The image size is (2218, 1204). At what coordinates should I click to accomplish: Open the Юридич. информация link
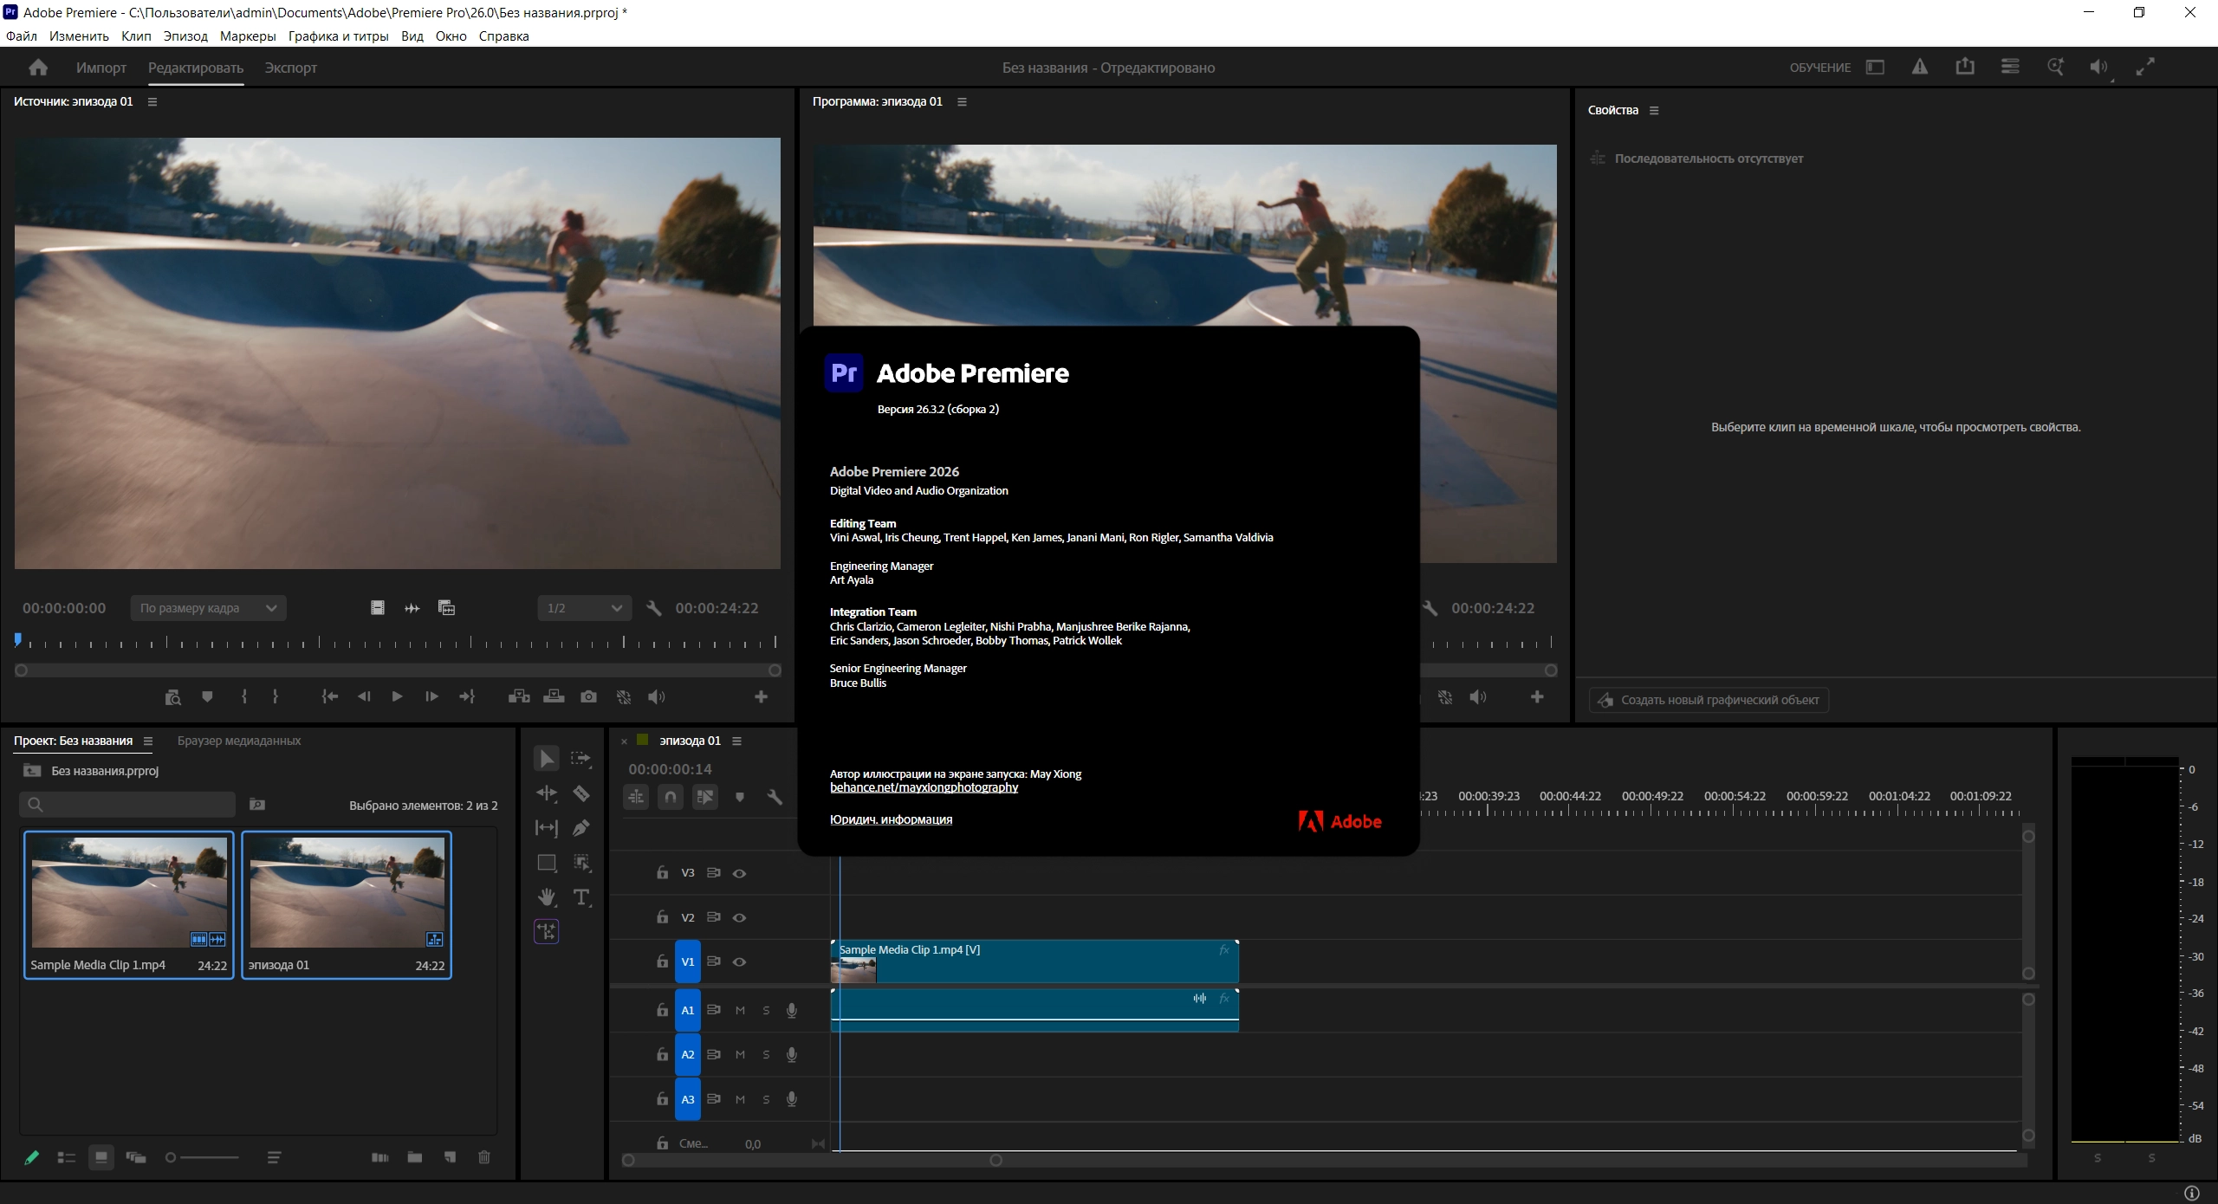pyautogui.click(x=891, y=819)
